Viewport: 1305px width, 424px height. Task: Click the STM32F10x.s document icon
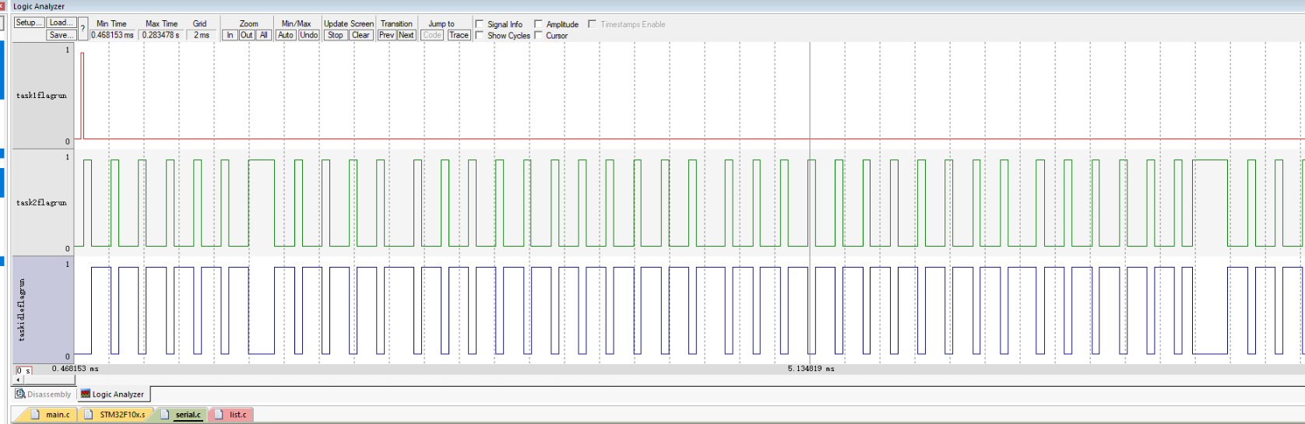(x=89, y=415)
